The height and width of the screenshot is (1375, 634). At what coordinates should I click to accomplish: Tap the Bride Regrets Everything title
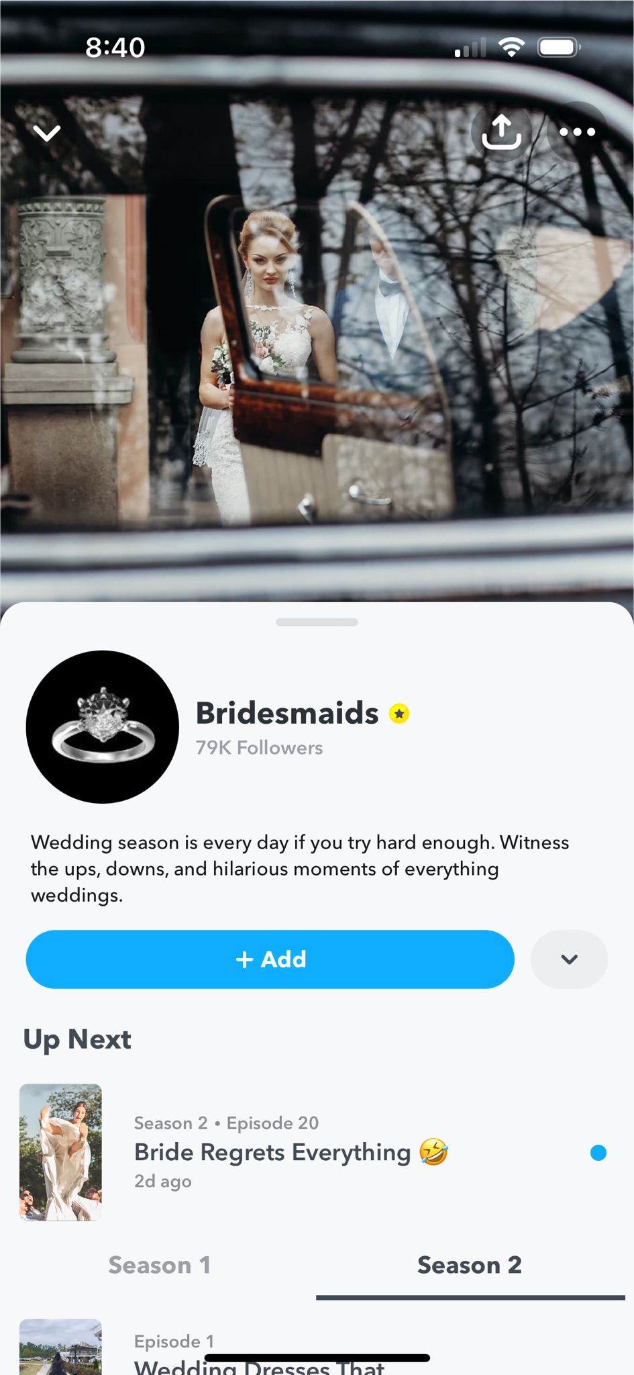pos(272,1152)
